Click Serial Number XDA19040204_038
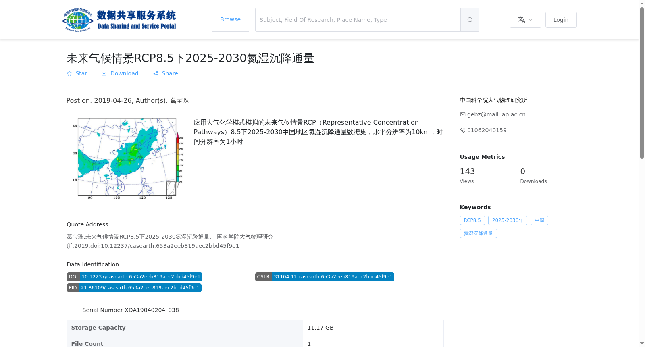The width and height of the screenshot is (645, 347). [x=131, y=310]
